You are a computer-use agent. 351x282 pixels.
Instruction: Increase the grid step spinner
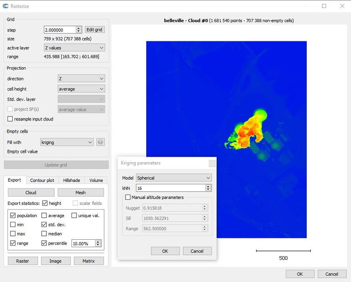click(78, 28)
